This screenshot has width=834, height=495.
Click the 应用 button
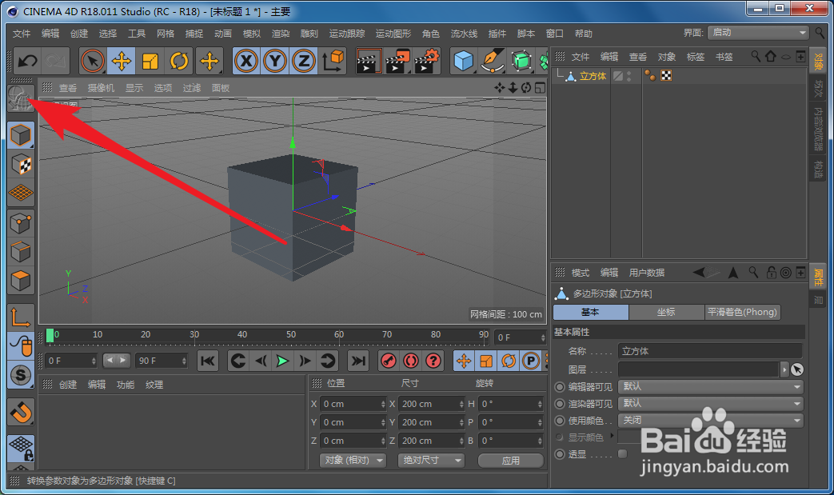(511, 461)
